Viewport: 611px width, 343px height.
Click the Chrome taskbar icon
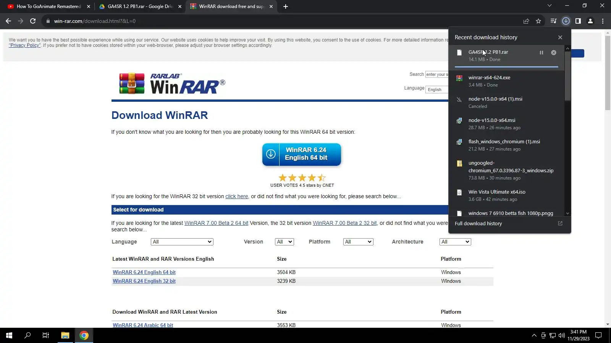84,335
